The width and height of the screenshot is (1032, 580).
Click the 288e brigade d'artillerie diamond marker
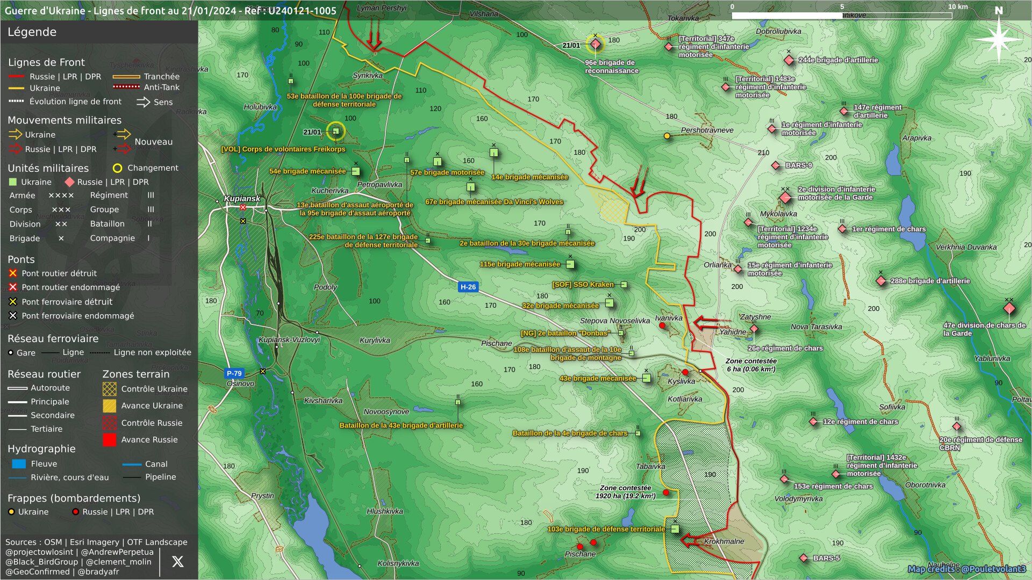(880, 281)
